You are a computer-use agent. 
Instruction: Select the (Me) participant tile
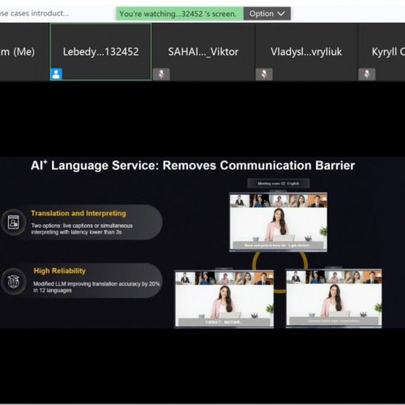pos(24,52)
